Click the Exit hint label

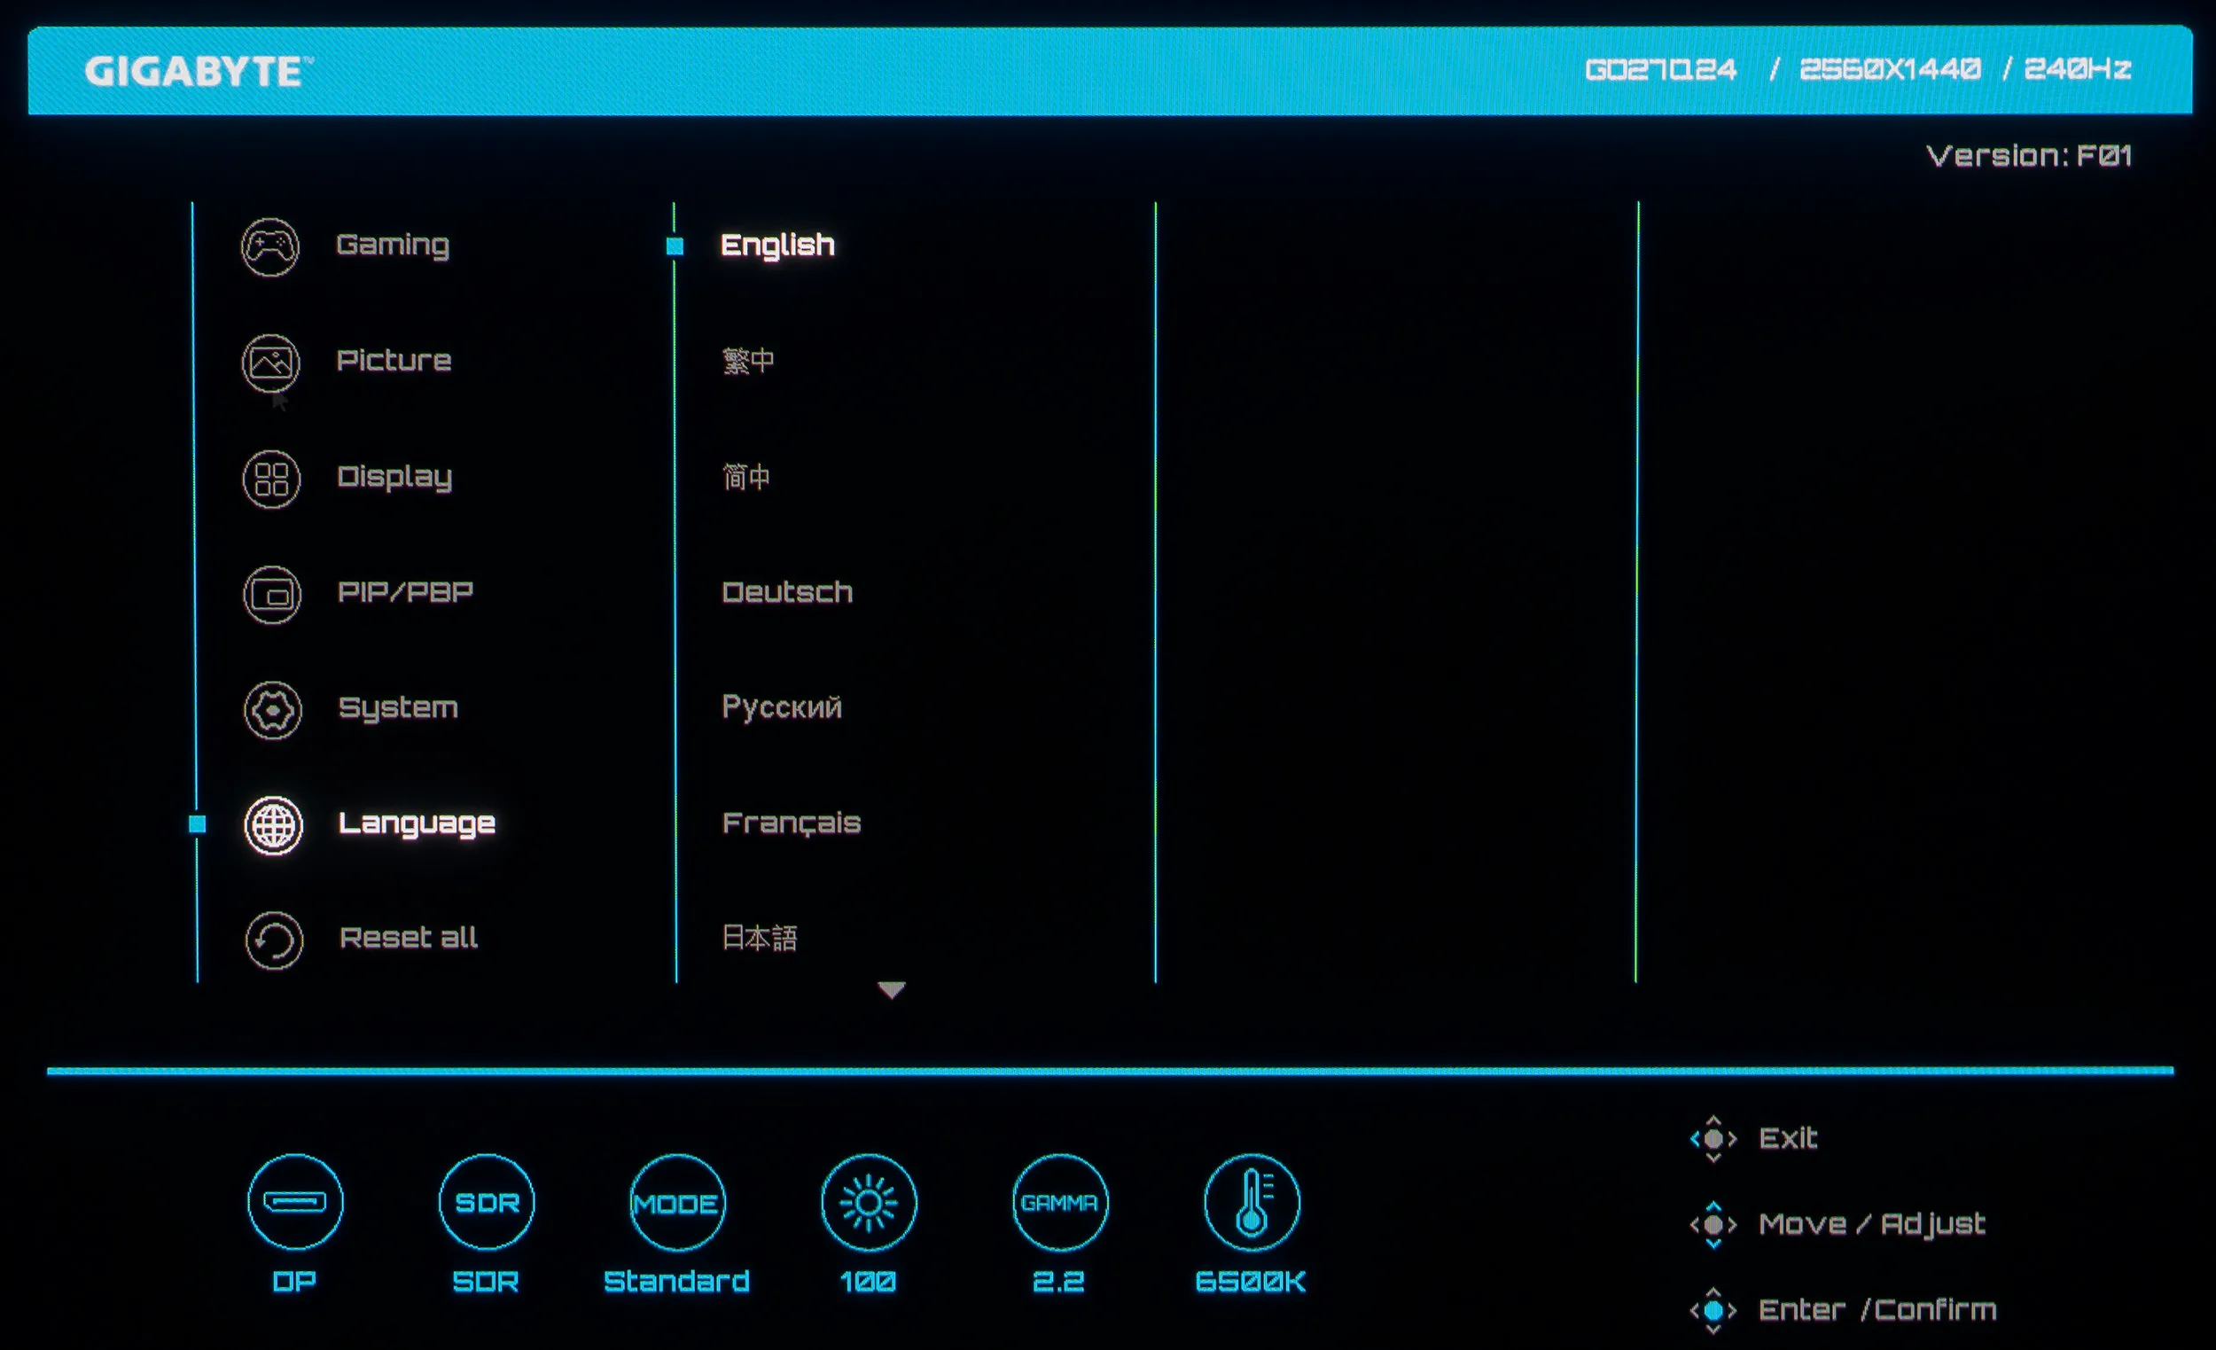1787,1138
